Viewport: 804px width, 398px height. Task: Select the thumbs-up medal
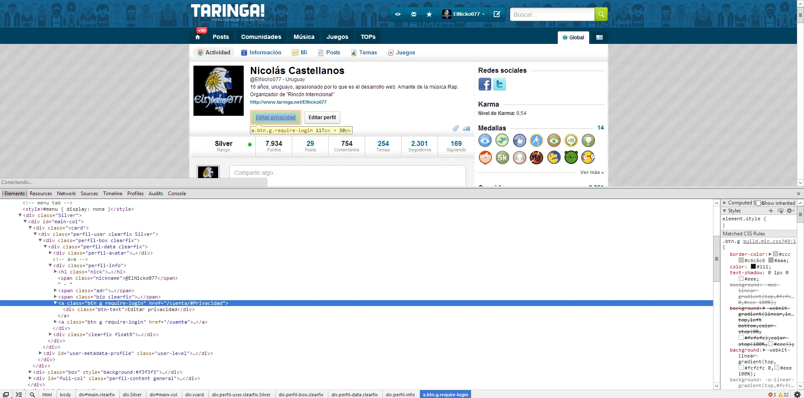pos(519,140)
